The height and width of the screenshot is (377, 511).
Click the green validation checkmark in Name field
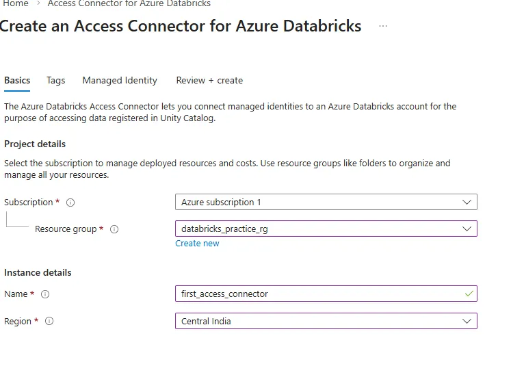tap(469, 294)
